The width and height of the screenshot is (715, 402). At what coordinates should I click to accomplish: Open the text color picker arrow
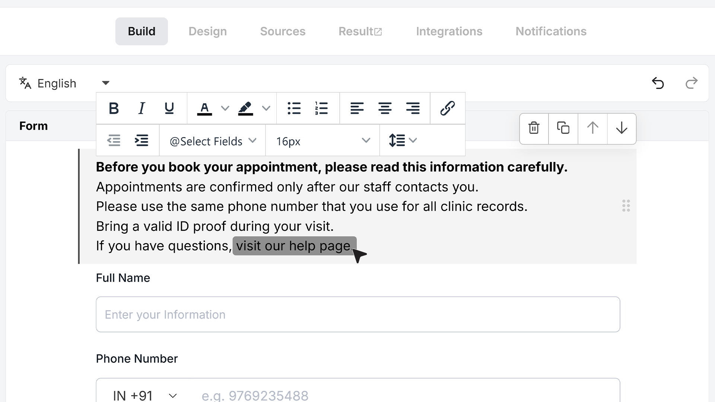click(225, 108)
